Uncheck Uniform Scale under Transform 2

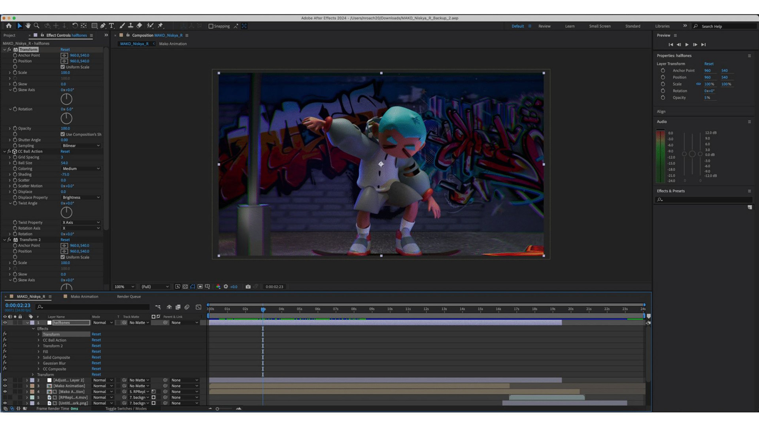pyautogui.click(x=62, y=257)
